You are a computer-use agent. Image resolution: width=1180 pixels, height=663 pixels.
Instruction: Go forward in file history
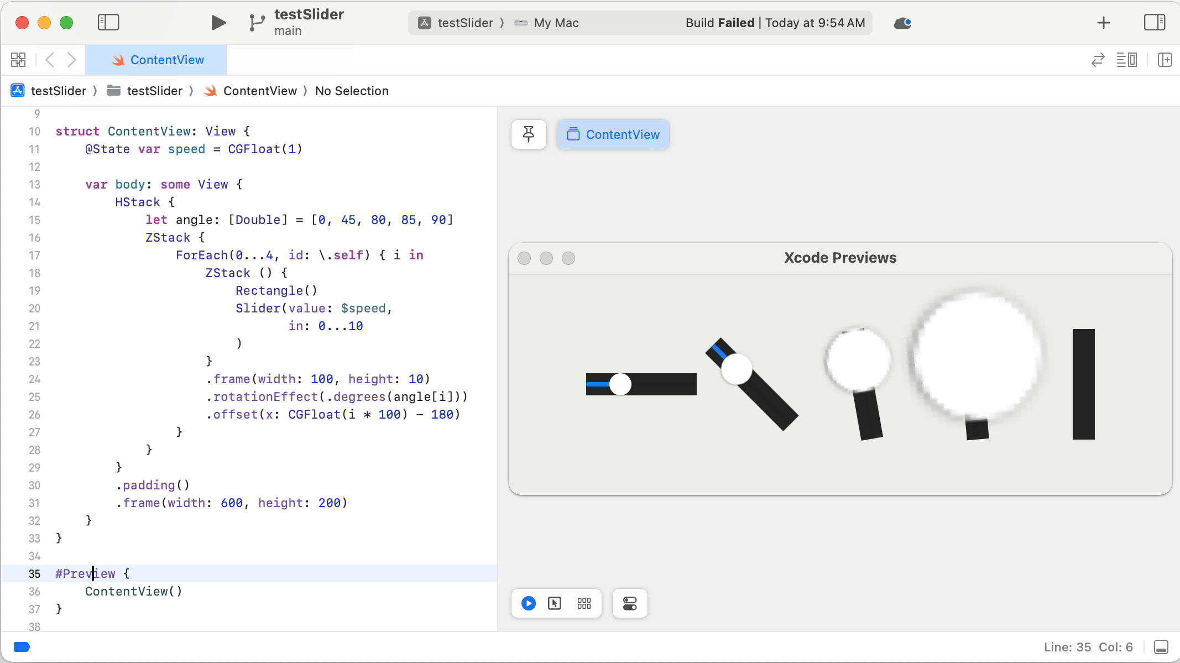[x=71, y=60]
